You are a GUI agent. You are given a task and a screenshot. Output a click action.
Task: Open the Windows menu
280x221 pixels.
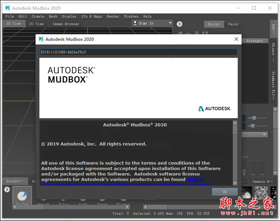[x=131, y=16]
